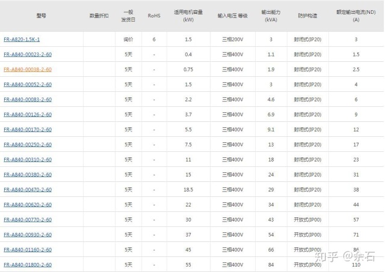This screenshot has height=272, width=385.
Task: Open the FR-A840-00470-2-60 model link
Action: click(x=28, y=190)
